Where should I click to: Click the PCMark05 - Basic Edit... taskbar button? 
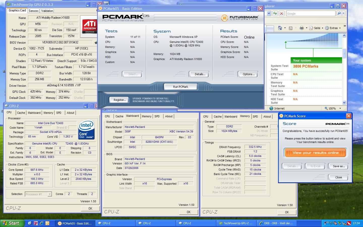coord(75,223)
